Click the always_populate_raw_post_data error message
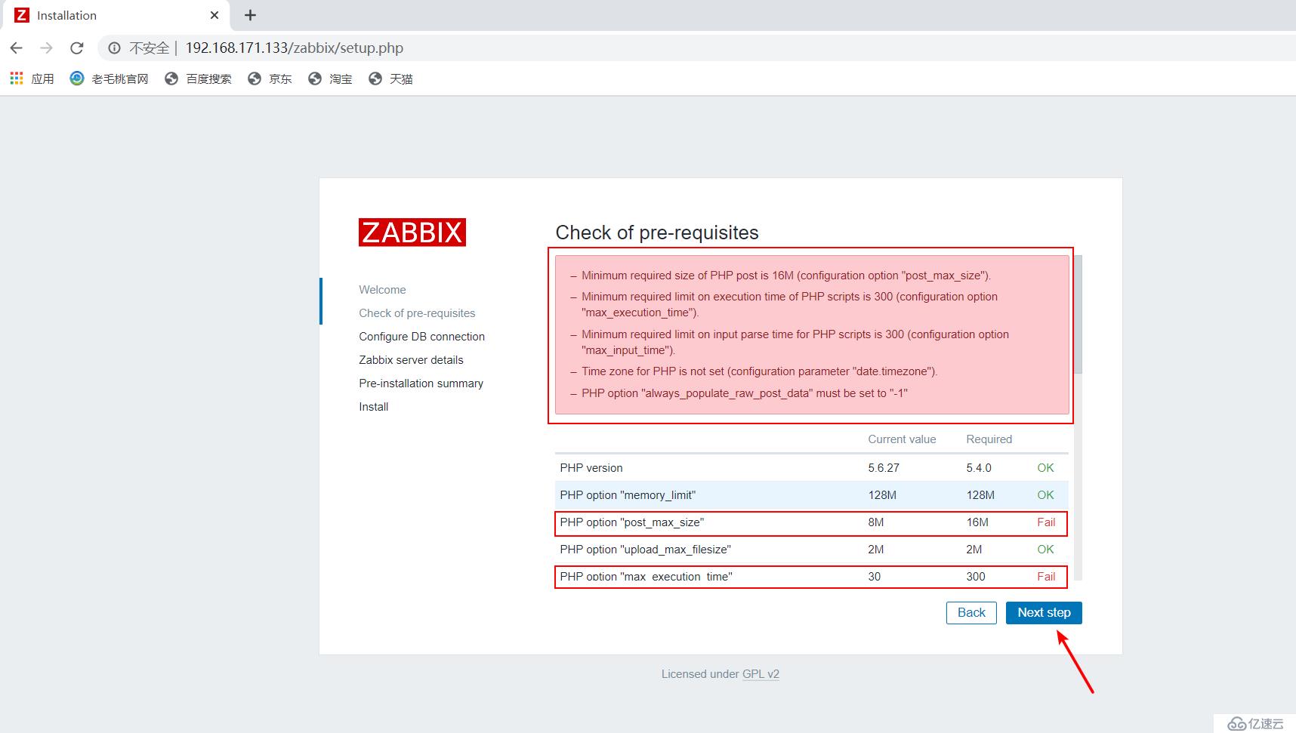Screen dimensions: 1296x733 click(745, 393)
